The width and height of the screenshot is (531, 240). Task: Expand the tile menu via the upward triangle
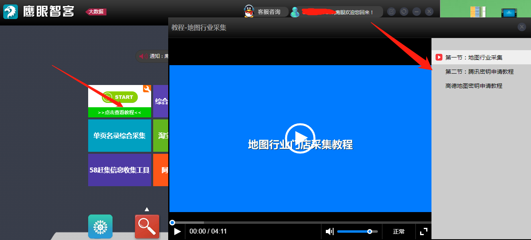pos(147,209)
